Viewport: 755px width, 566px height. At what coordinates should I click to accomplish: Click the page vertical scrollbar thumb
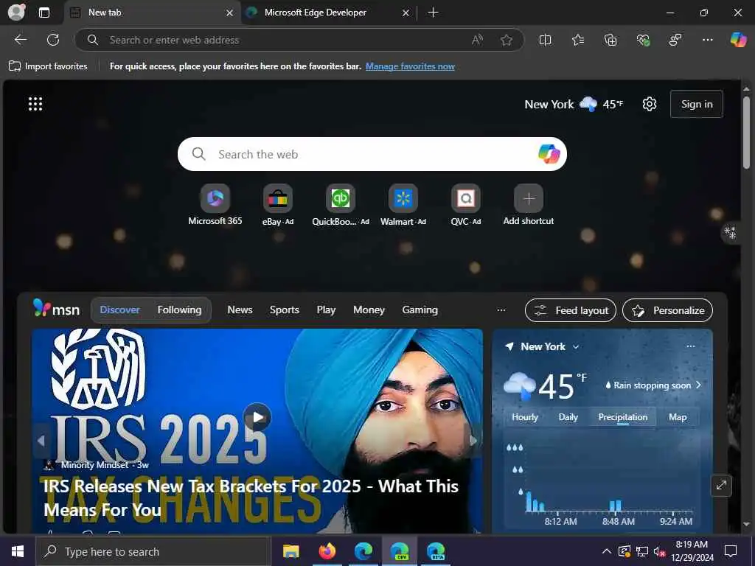pyautogui.click(x=746, y=132)
